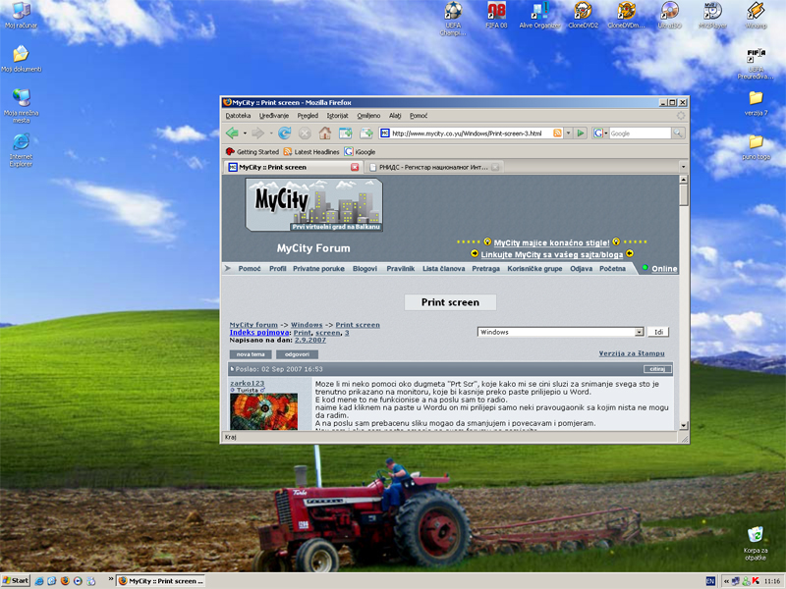Open the verzija 7 folder
This screenshot has height=589, width=786.
pos(756,103)
